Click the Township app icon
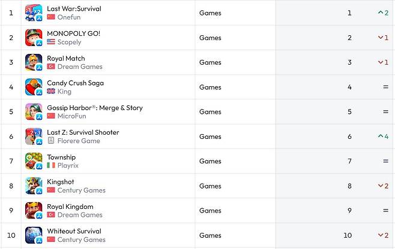This screenshot has height=249, width=395. click(34, 161)
